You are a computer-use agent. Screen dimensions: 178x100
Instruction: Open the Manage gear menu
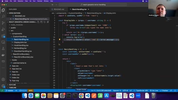3,86
